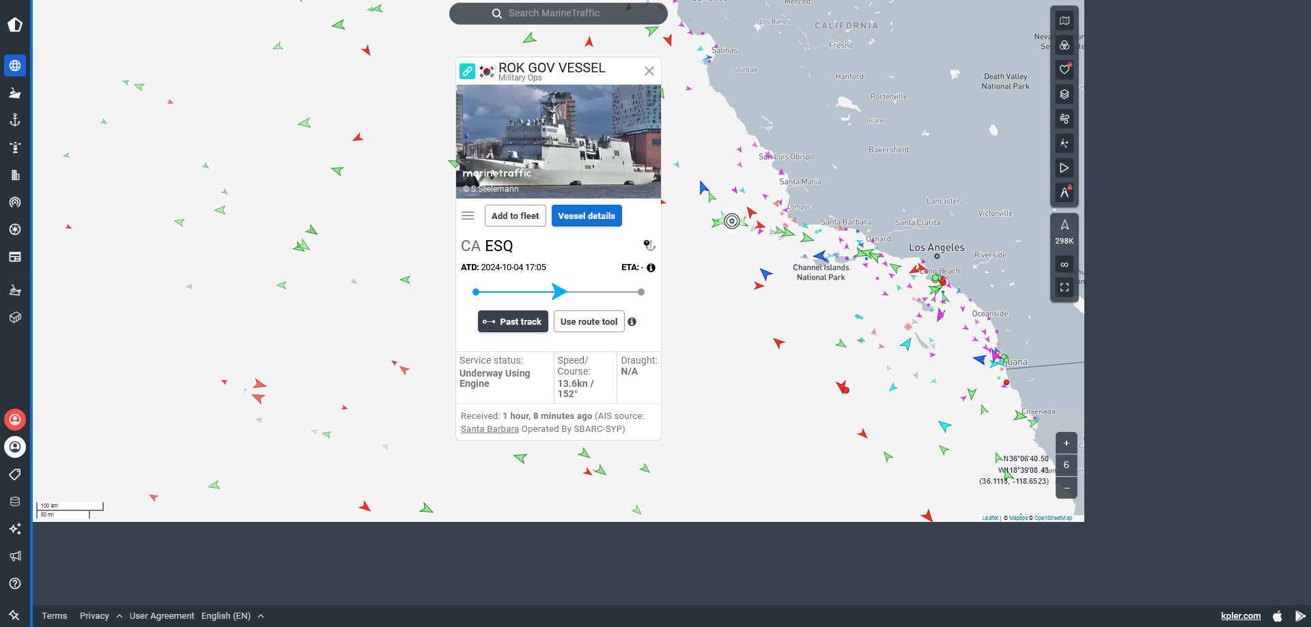Image resolution: width=1311 pixels, height=627 pixels.
Task: Open the Google Play store icon
Action: [1300, 615]
